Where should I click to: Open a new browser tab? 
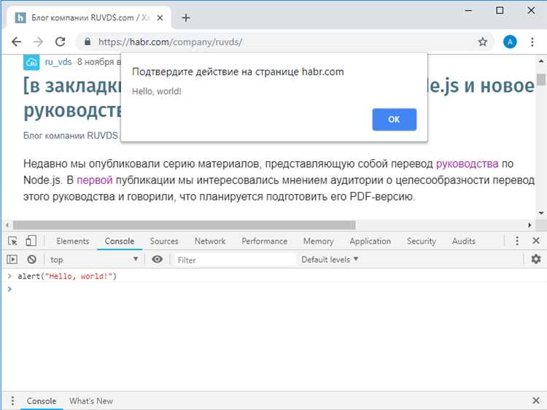point(186,18)
